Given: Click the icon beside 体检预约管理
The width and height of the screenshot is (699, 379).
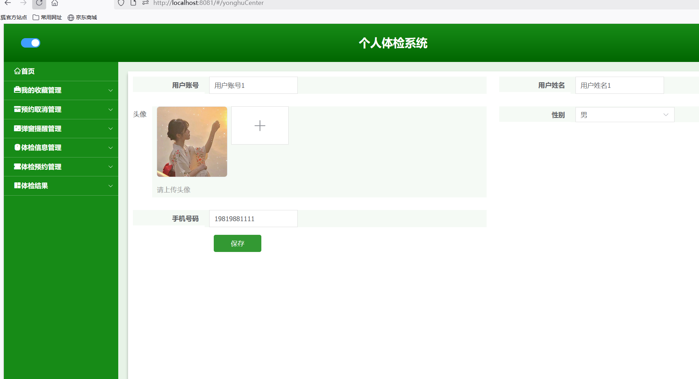Looking at the screenshot, I should point(17,167).
